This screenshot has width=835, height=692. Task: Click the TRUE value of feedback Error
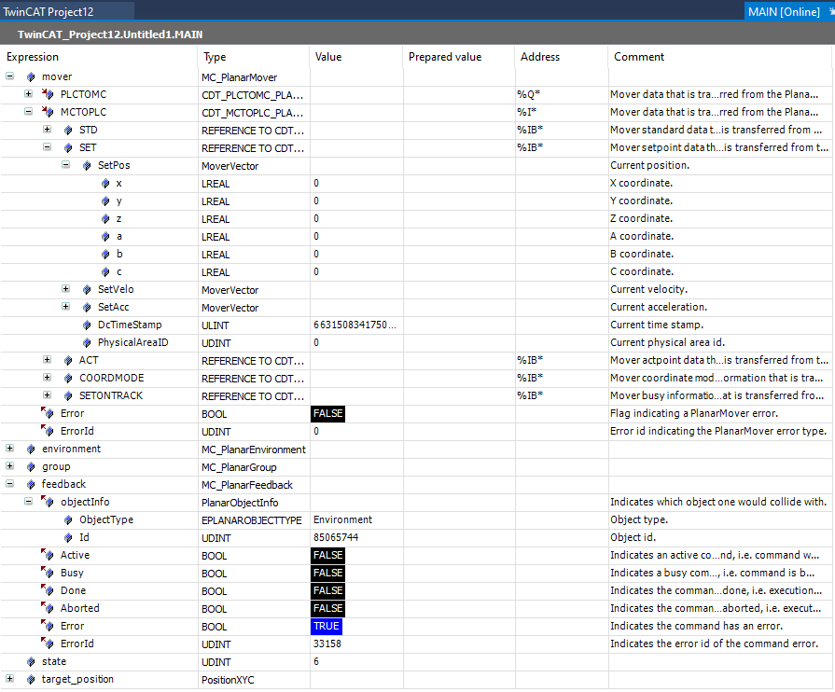tap(327, 626)
